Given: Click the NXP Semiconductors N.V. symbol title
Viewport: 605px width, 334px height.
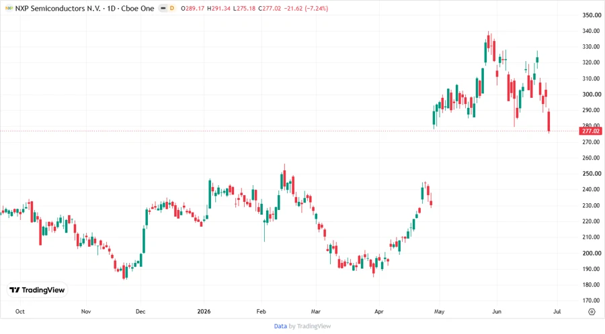Looking at the screenshot, I should 58,8.
